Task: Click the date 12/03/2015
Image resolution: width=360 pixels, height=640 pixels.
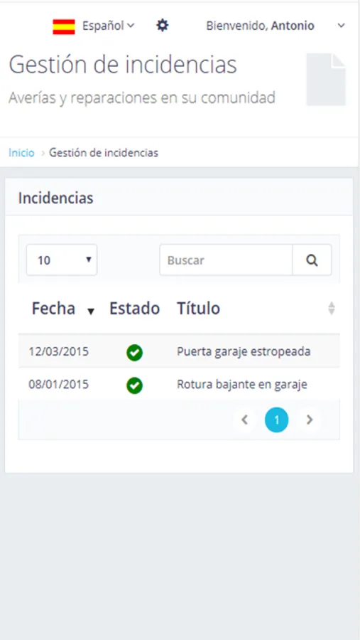Action: [58, 351]
